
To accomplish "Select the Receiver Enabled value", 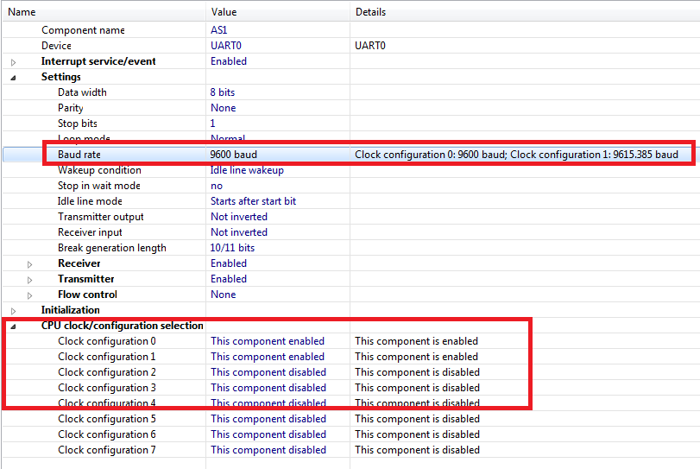I will click(229, 263).
